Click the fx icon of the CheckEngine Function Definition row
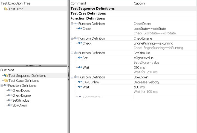 76,38
